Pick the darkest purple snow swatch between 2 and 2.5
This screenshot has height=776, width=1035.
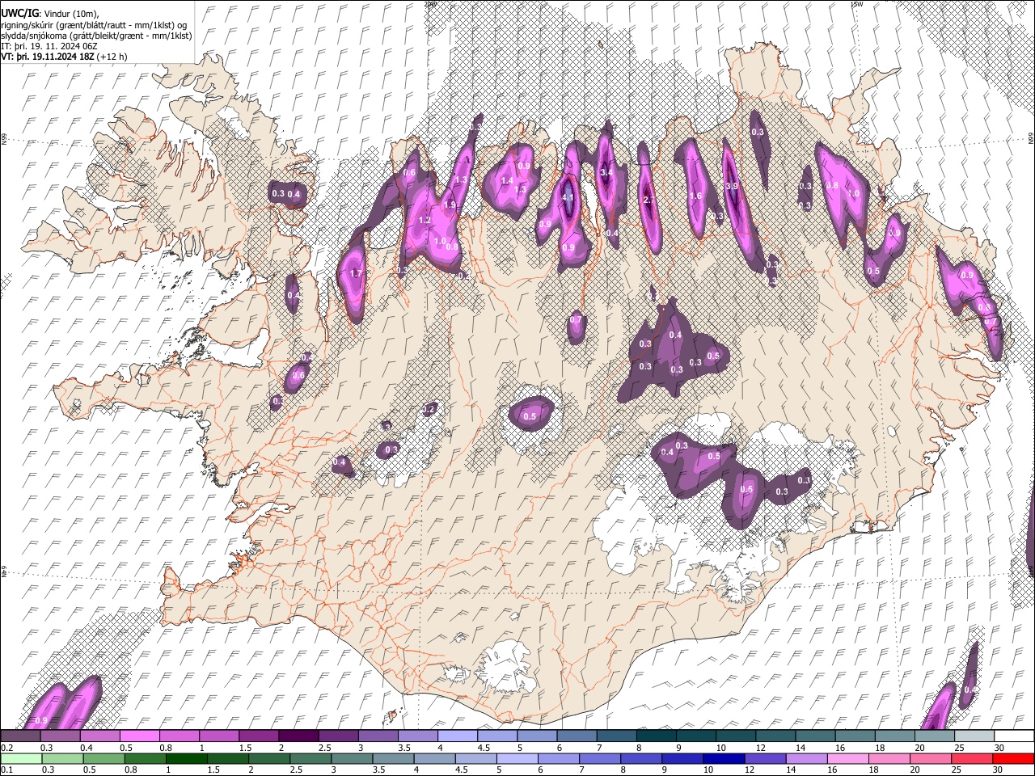click(298, 736)
